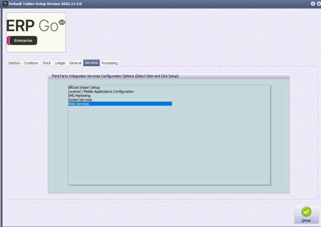Image resolution: width=321 pixels, height=227 pixels.
Task: Switch to the Debtors tab
Action: [x=14, y=63]
